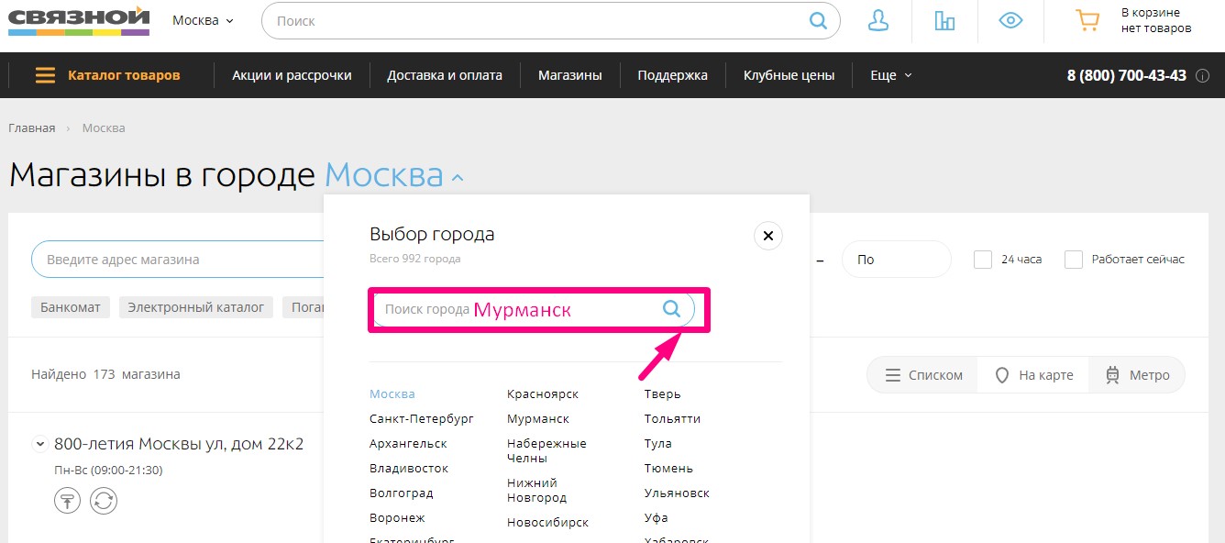This screenshot has width=1225, height=543.
Task: Open Поддержка menu item
Action: pyautogui.click(x=673, y=75)
